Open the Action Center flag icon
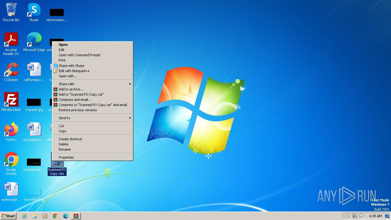 (x=362, y=216)
